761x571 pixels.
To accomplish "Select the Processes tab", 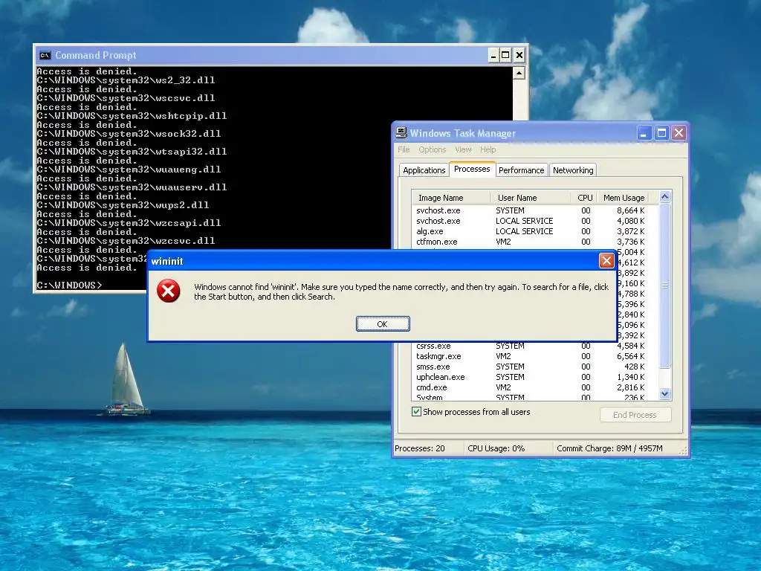I will 472,169.
